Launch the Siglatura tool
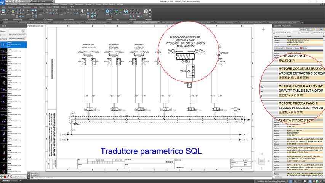The height and width of the screenshot is (183, 325). click(83, 13)
